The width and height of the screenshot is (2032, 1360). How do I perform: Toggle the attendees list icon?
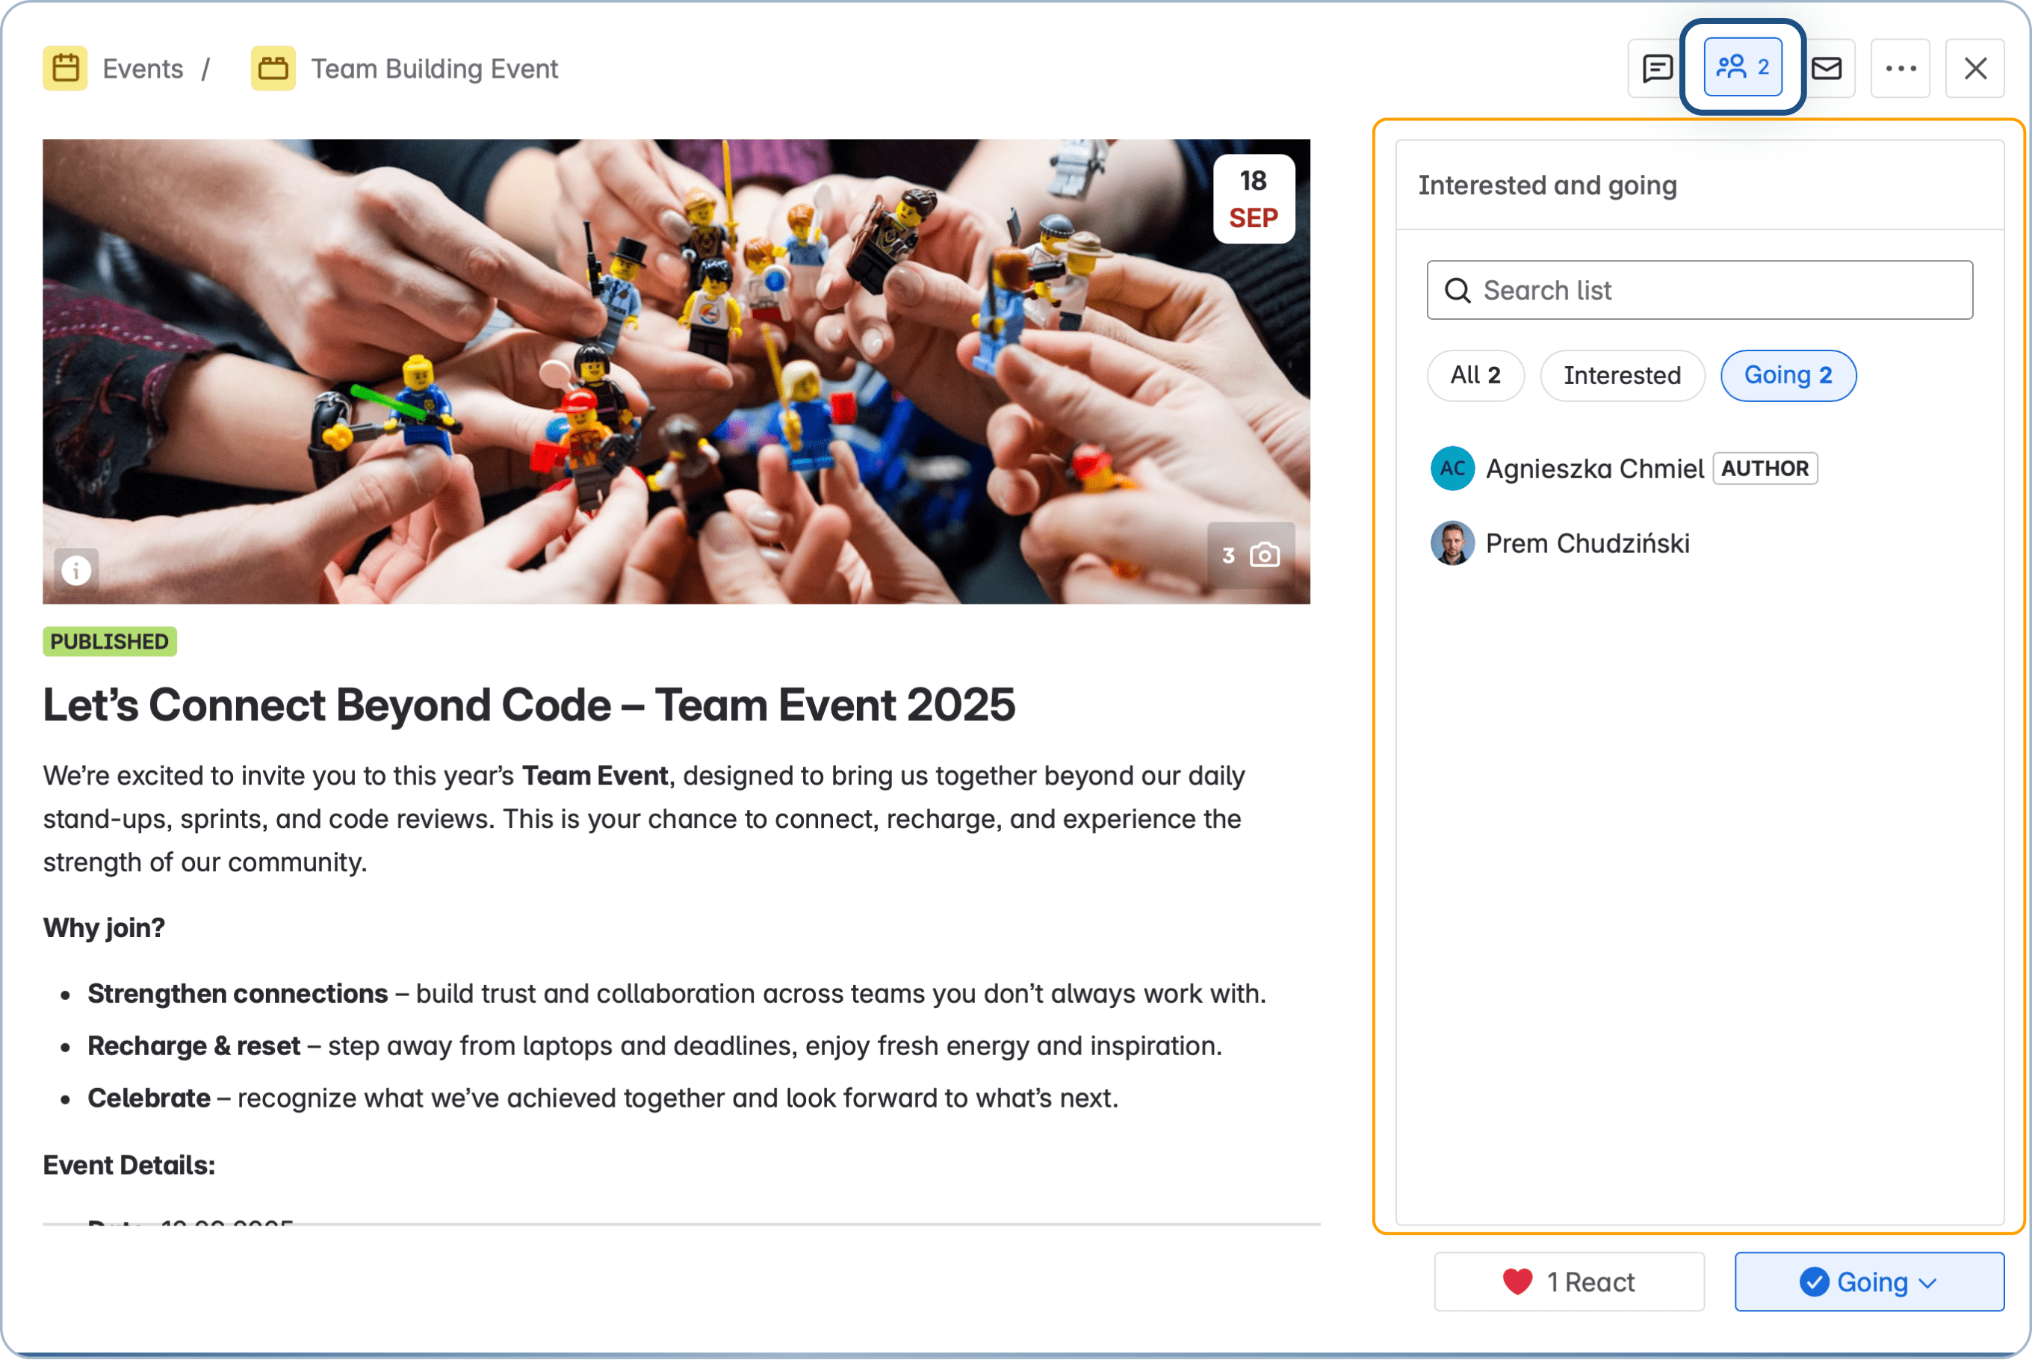pos(1742,68)
